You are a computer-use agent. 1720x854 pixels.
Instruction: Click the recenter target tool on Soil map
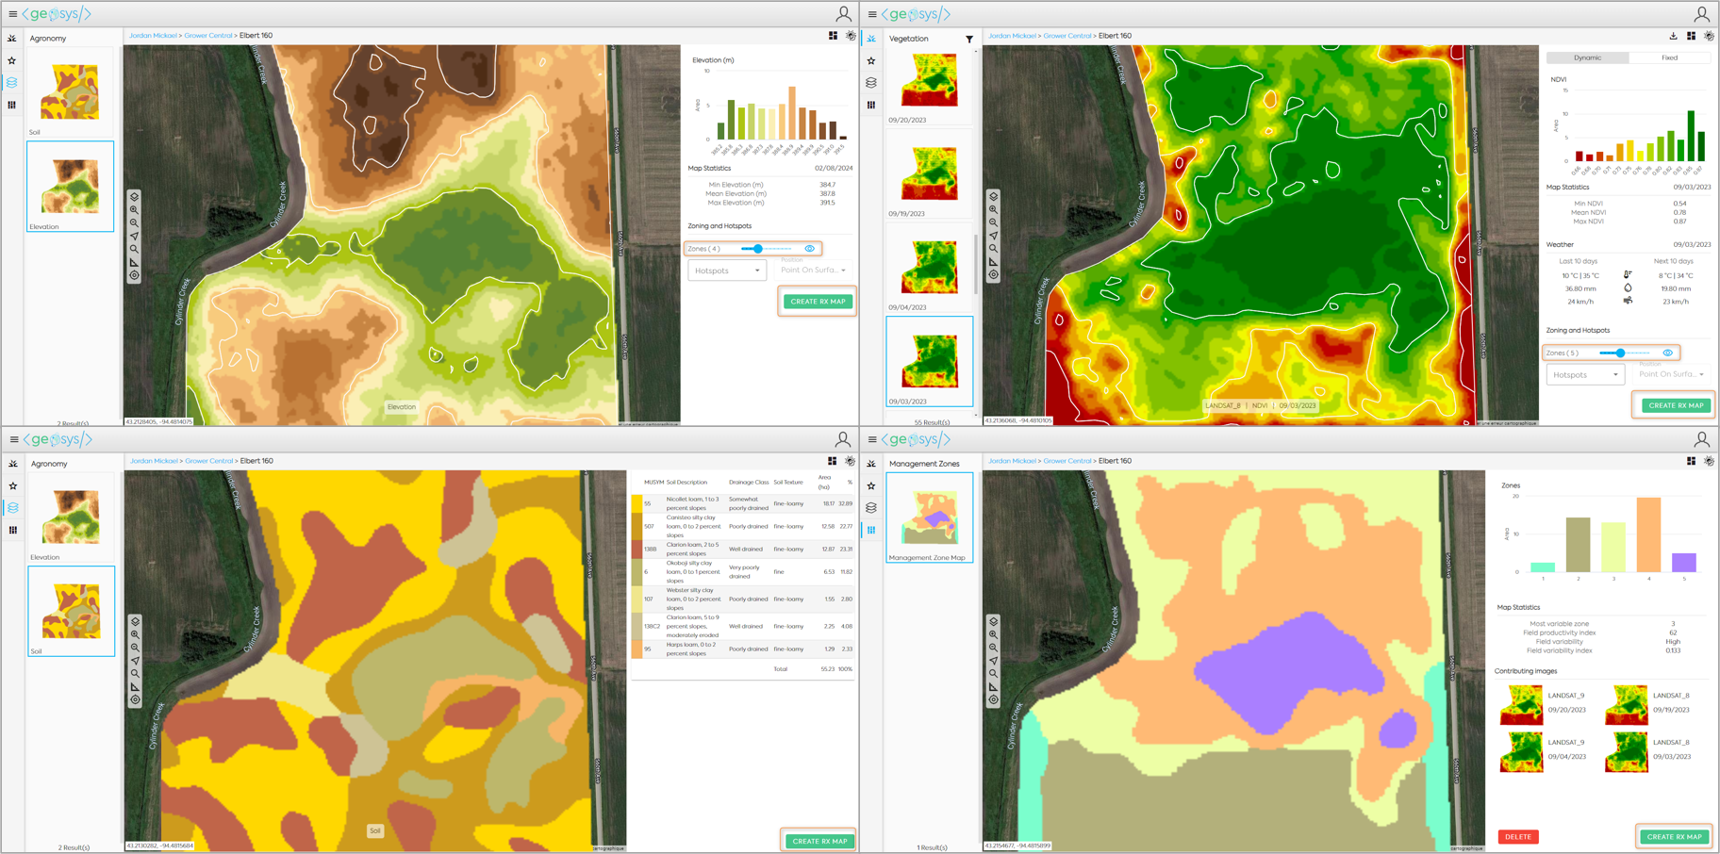(x=135, y=700)
